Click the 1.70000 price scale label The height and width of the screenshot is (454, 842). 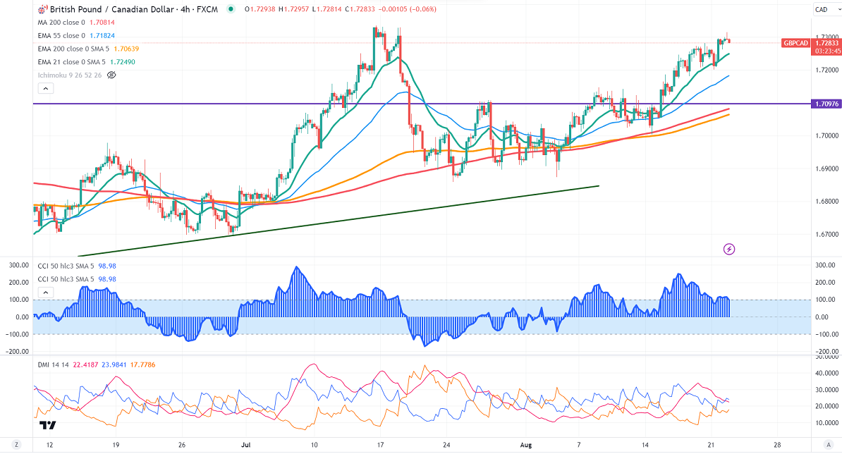[826, 136]
